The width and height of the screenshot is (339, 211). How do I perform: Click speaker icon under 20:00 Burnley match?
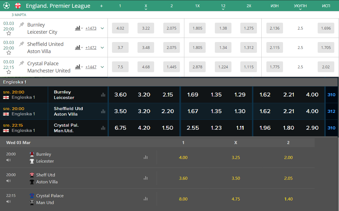click(8, 160)
